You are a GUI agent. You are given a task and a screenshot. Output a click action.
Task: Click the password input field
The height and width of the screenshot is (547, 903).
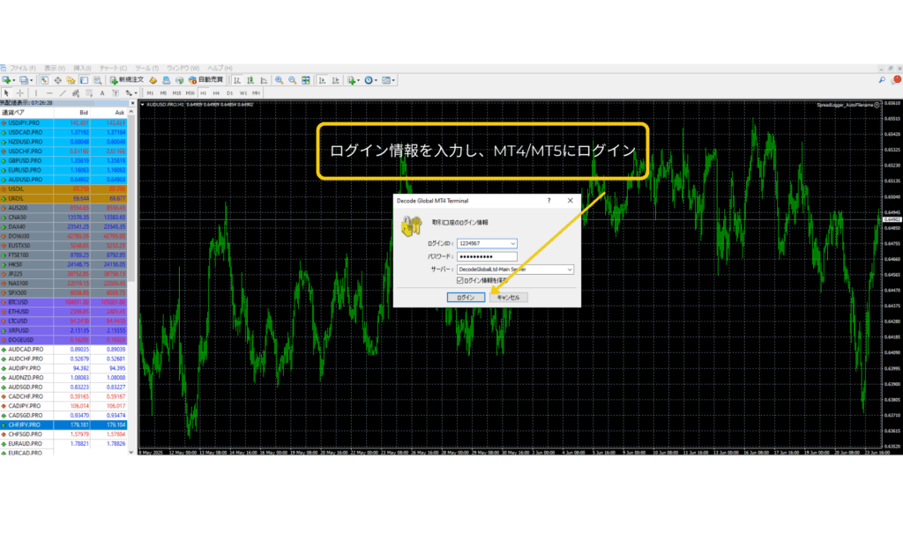(x=487, y=256)
